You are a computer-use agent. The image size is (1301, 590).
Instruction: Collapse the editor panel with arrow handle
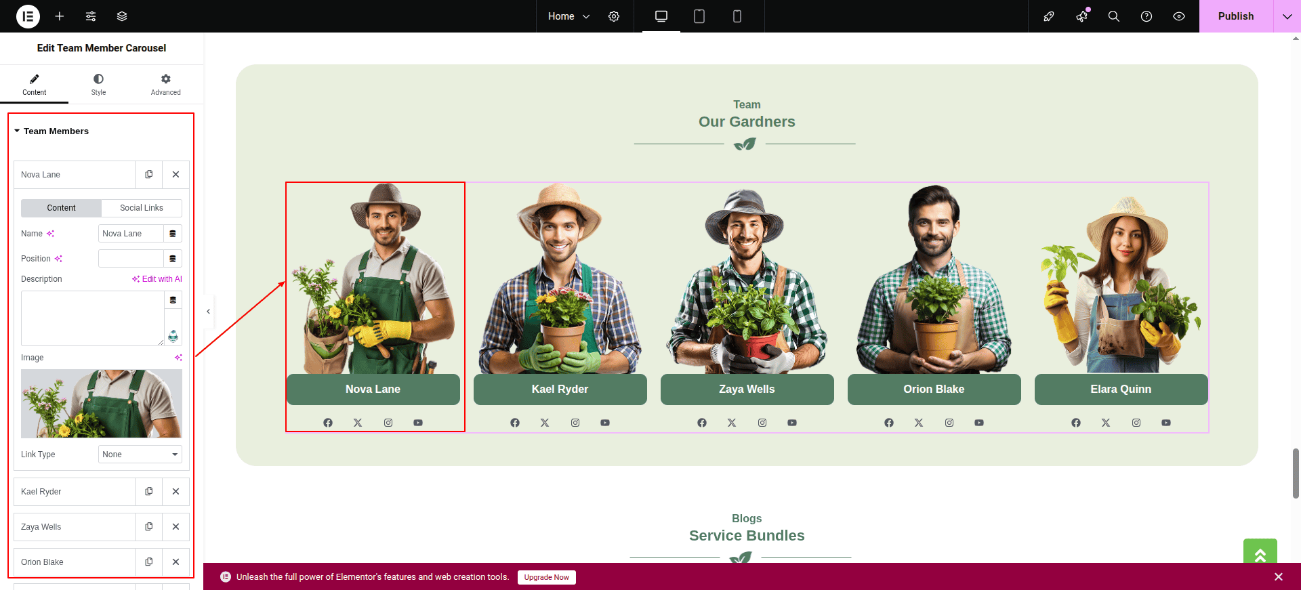point(208,312)
